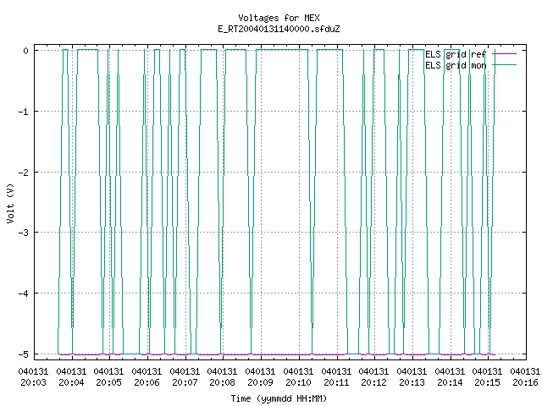Click the y-axis tick value -3
542x406 pixels.
tap(24, 233)
